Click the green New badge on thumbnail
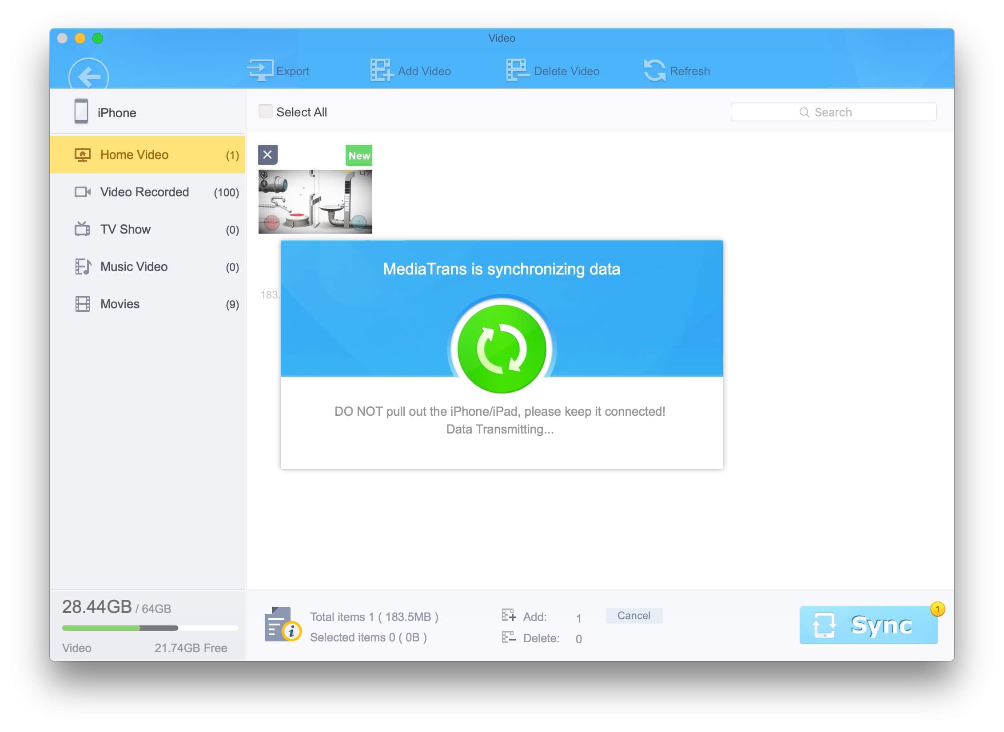This screenshot has width=1004, height=732. 359,155
